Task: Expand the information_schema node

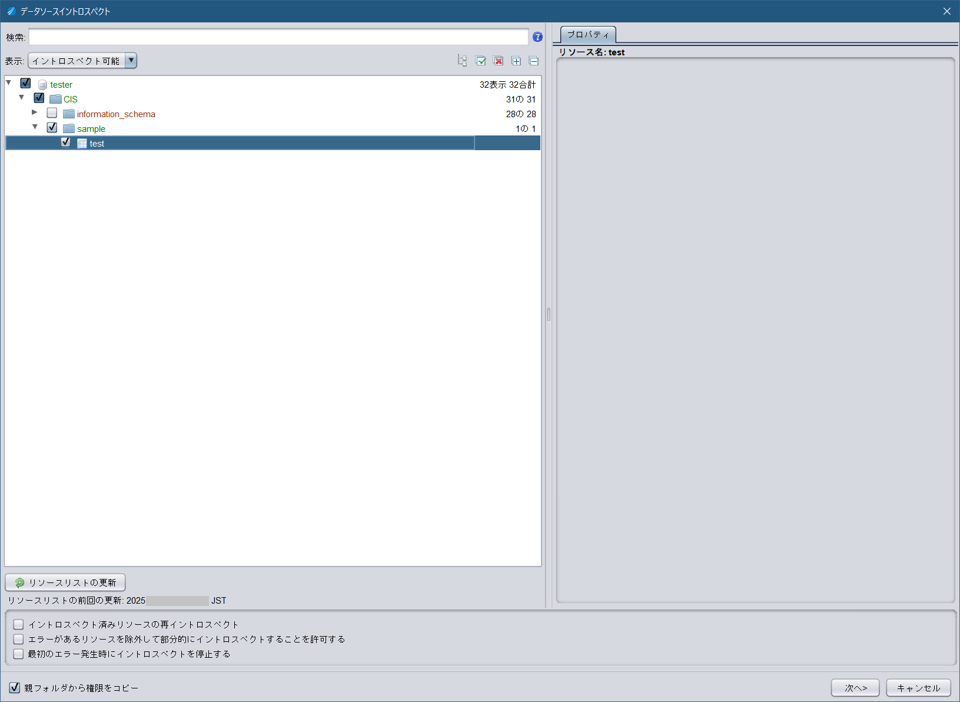Action: click(x=35, y=112)
